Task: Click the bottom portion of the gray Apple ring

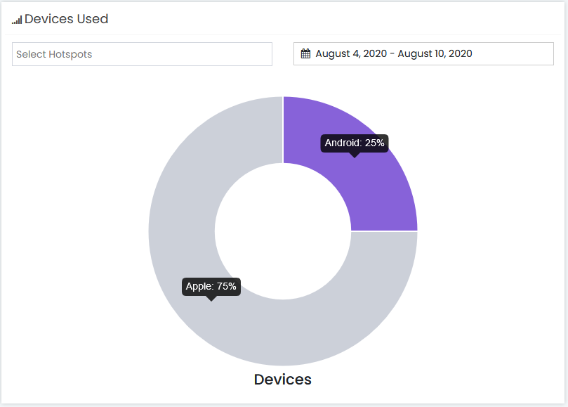Action: click(x=283, y=332)
